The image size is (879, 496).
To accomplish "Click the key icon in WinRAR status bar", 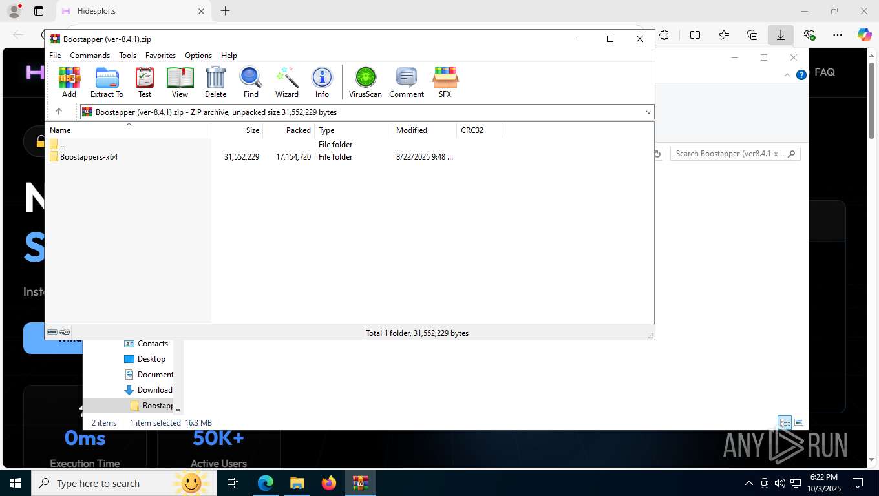I will click(65, 332).
